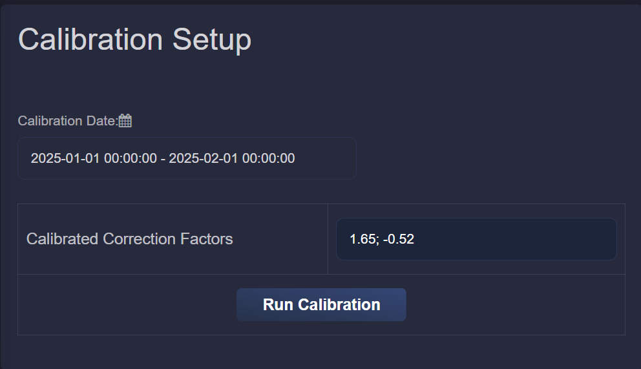Place cursor on end date 2025-02-01
641x369 pixels.
click(204, 158)
